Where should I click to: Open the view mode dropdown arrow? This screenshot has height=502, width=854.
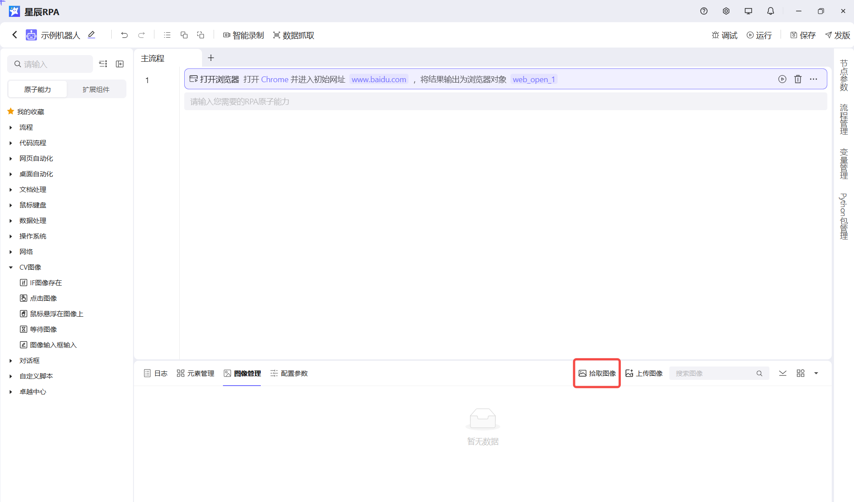816,373
